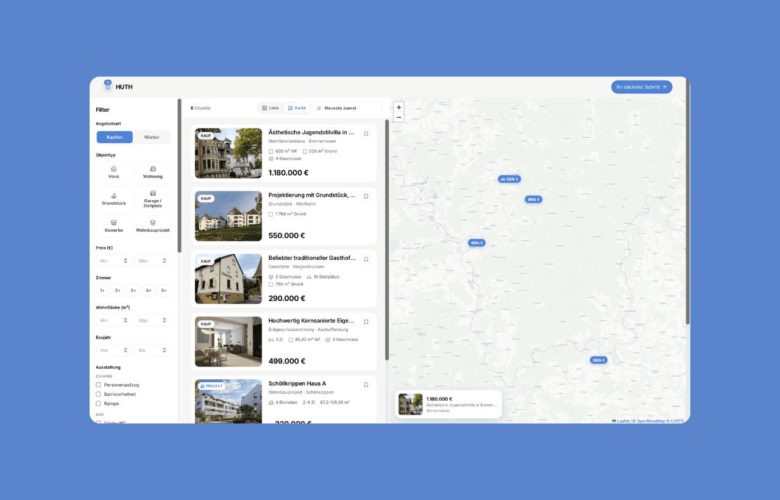This screenshot has height=500, width=780.
Task: Open the Hochwertig Kernsanierte interior photo thumbnail
Action: (x=229, y=341)
